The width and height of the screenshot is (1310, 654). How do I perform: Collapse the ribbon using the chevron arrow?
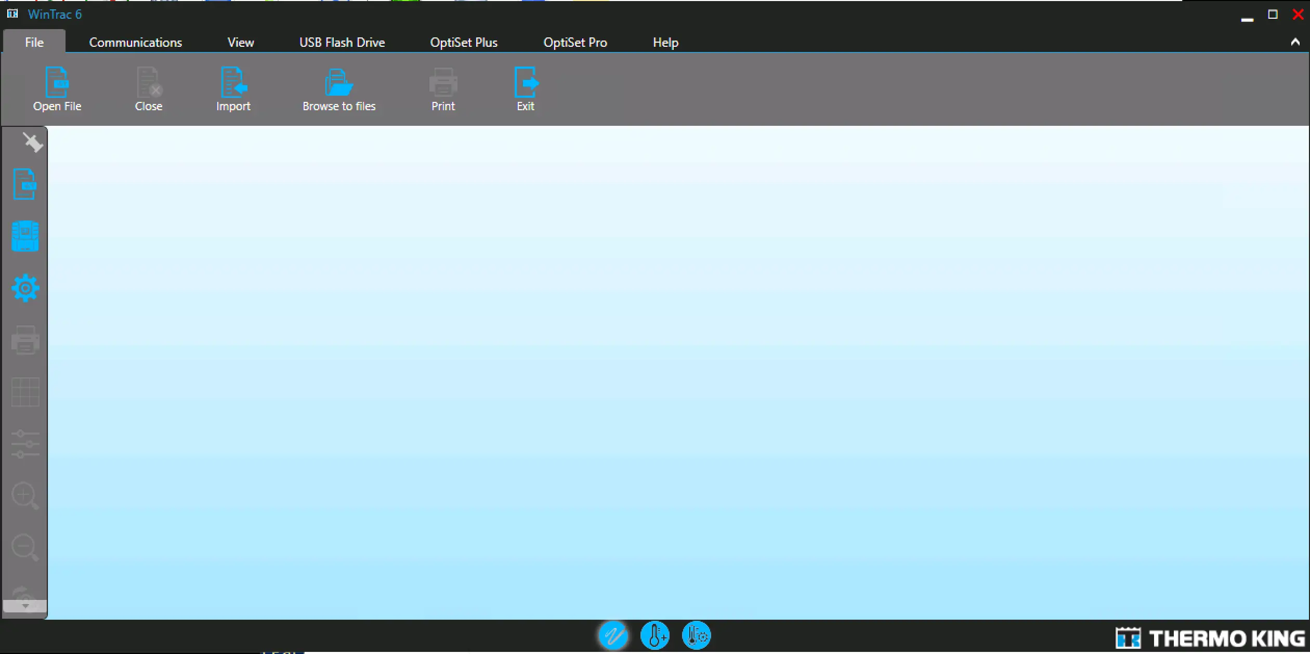pos(1295,42)
